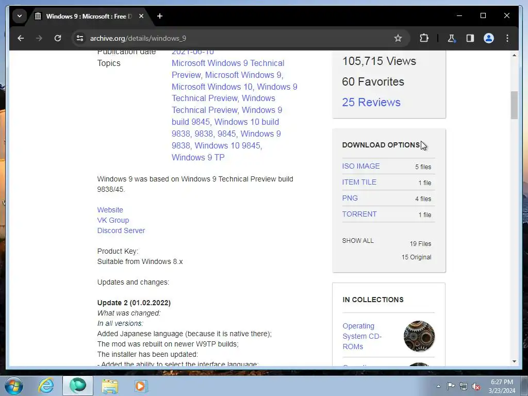528x396 pixels.
Task: Click the gears collection thumbnail
Action: pos(419,336)
